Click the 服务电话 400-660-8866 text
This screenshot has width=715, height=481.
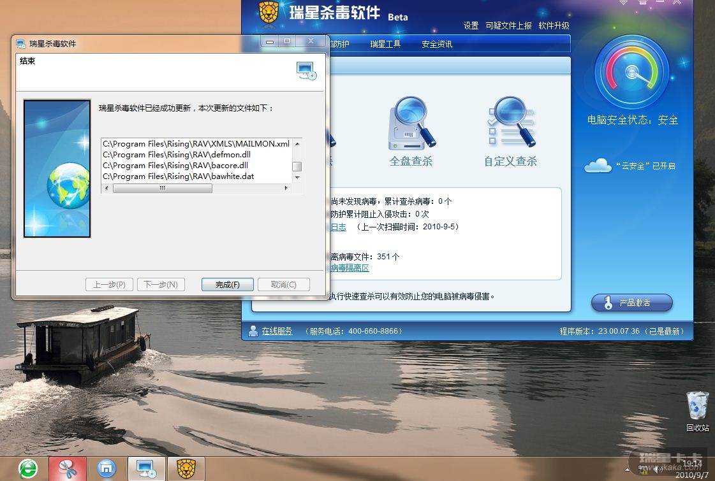pyautogui.click(x=353, y=331)
